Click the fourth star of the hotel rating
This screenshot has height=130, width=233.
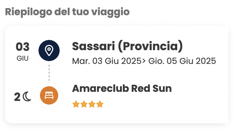click(100, 104)
